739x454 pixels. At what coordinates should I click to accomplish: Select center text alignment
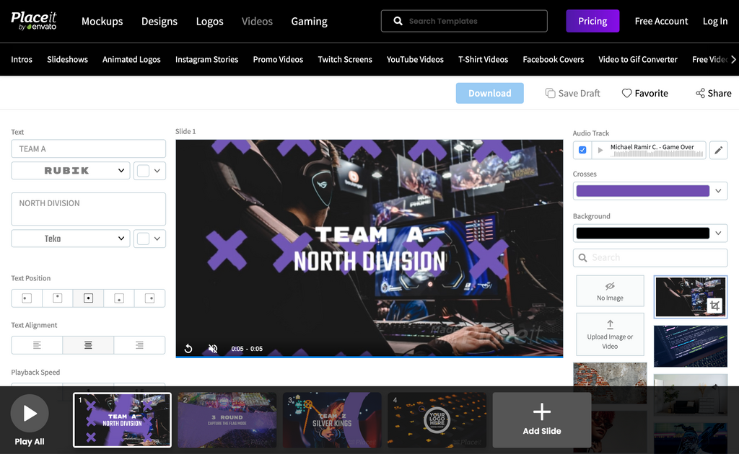tap(88, 345)
